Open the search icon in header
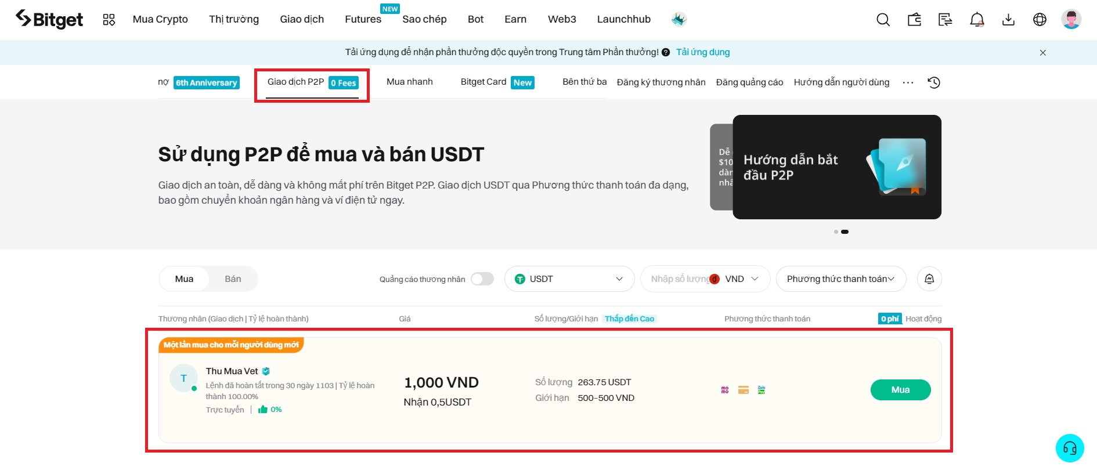The height and width of the screenshot is (474, 1097). 883,20
